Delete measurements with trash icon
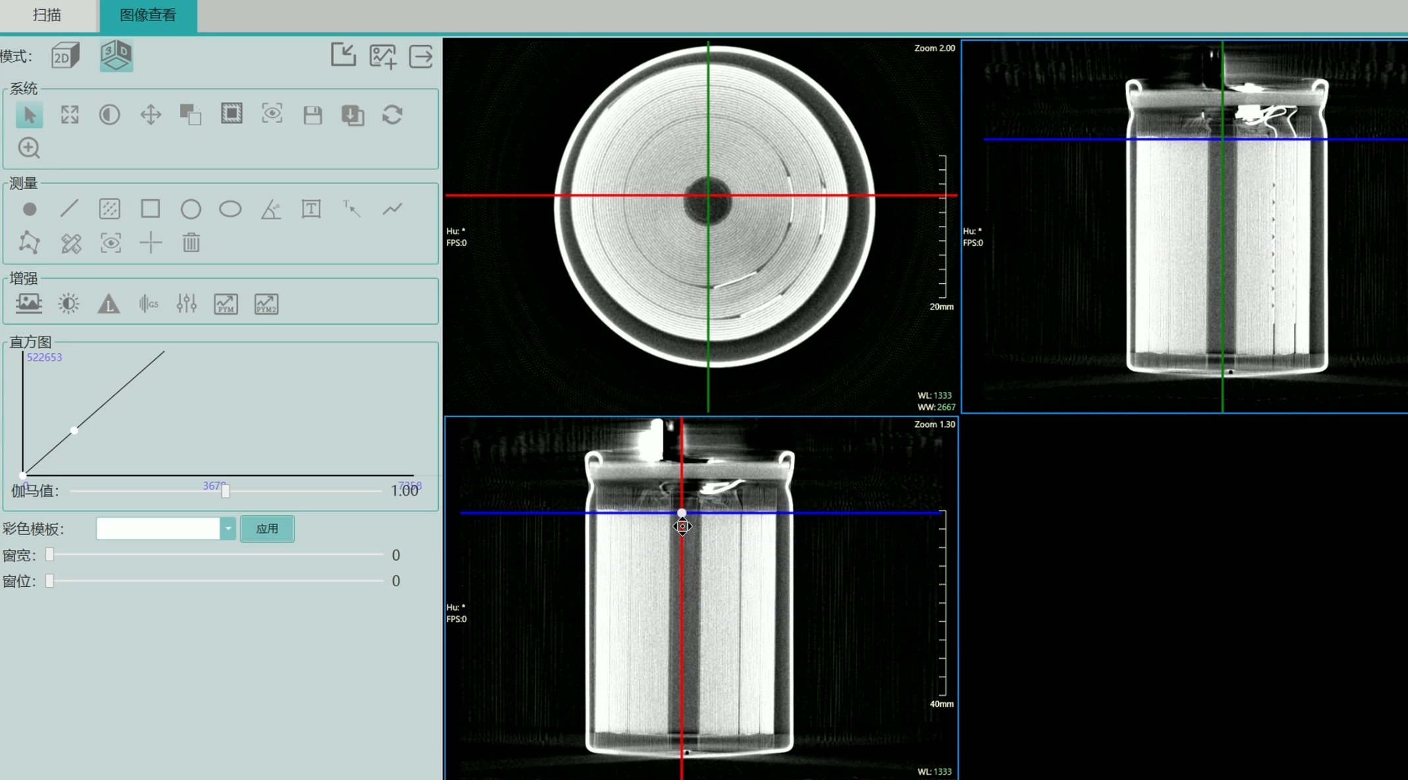The image size is (1408, 780). (x=191, y=242)
